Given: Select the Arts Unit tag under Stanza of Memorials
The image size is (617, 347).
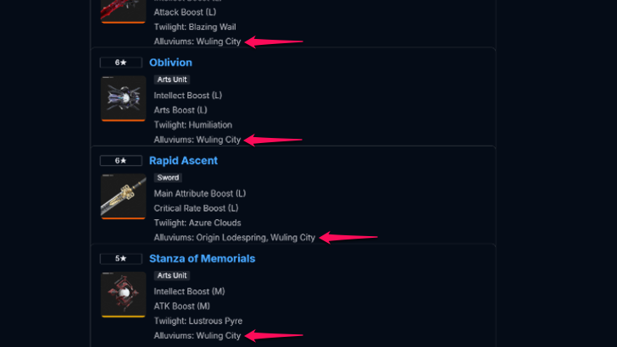Looking at the screenshot, I should [x=172, y=276].
